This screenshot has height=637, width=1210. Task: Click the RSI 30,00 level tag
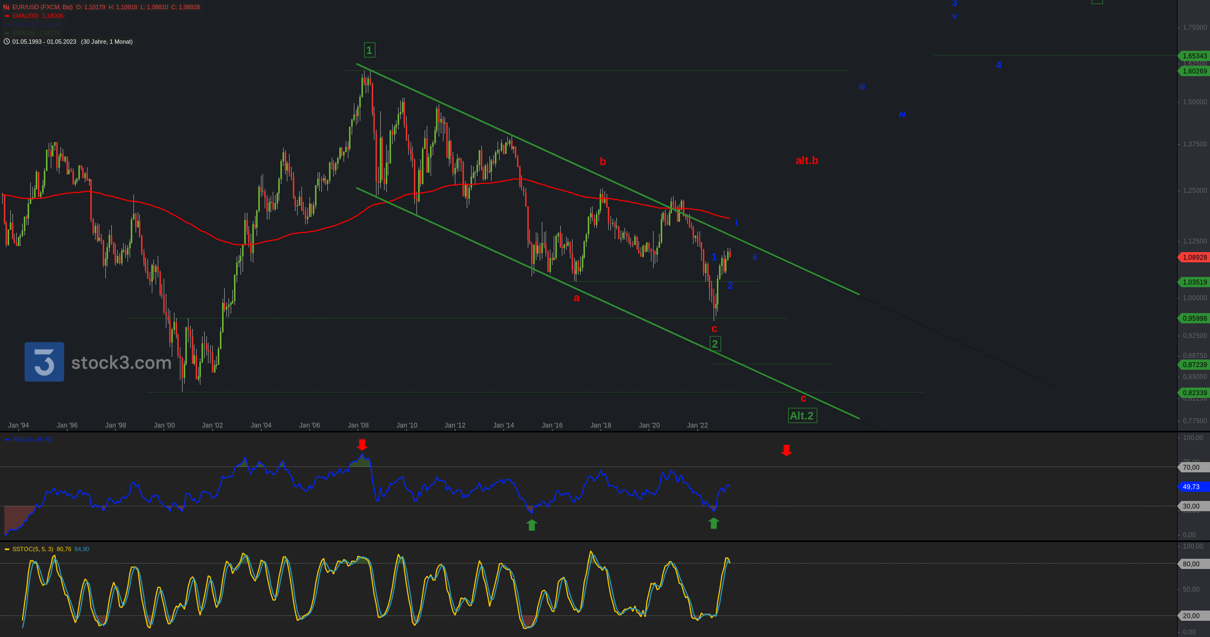[1193, 506]
